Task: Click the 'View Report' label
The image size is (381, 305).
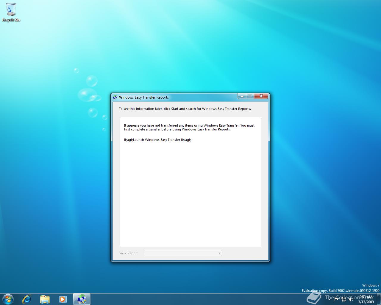Action: pyautogui.click(x=128, y=253)
